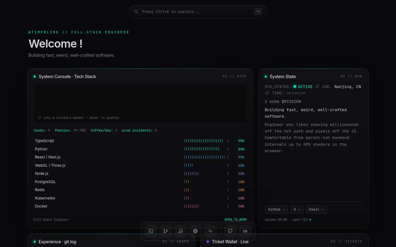
Task: Click the "$ echo $MISSION" command text
Action: pyautogui.click(x=283, y=102)
